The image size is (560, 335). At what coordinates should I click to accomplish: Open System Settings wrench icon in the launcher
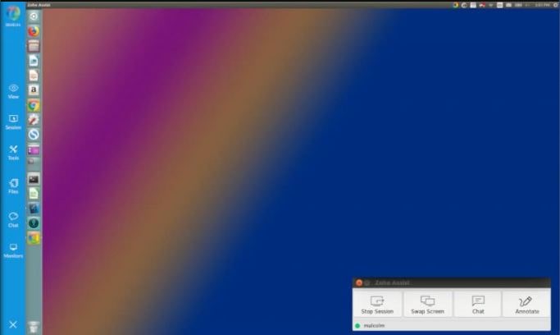[34, 120]
